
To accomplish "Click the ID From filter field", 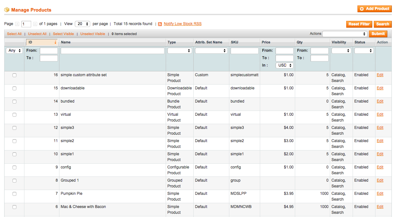I will coord(49,51).
